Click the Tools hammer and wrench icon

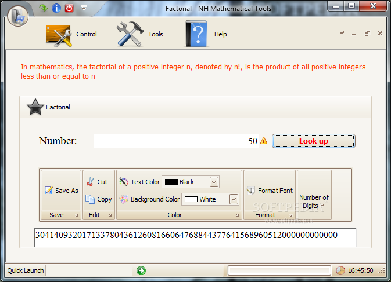pos(130,34)
